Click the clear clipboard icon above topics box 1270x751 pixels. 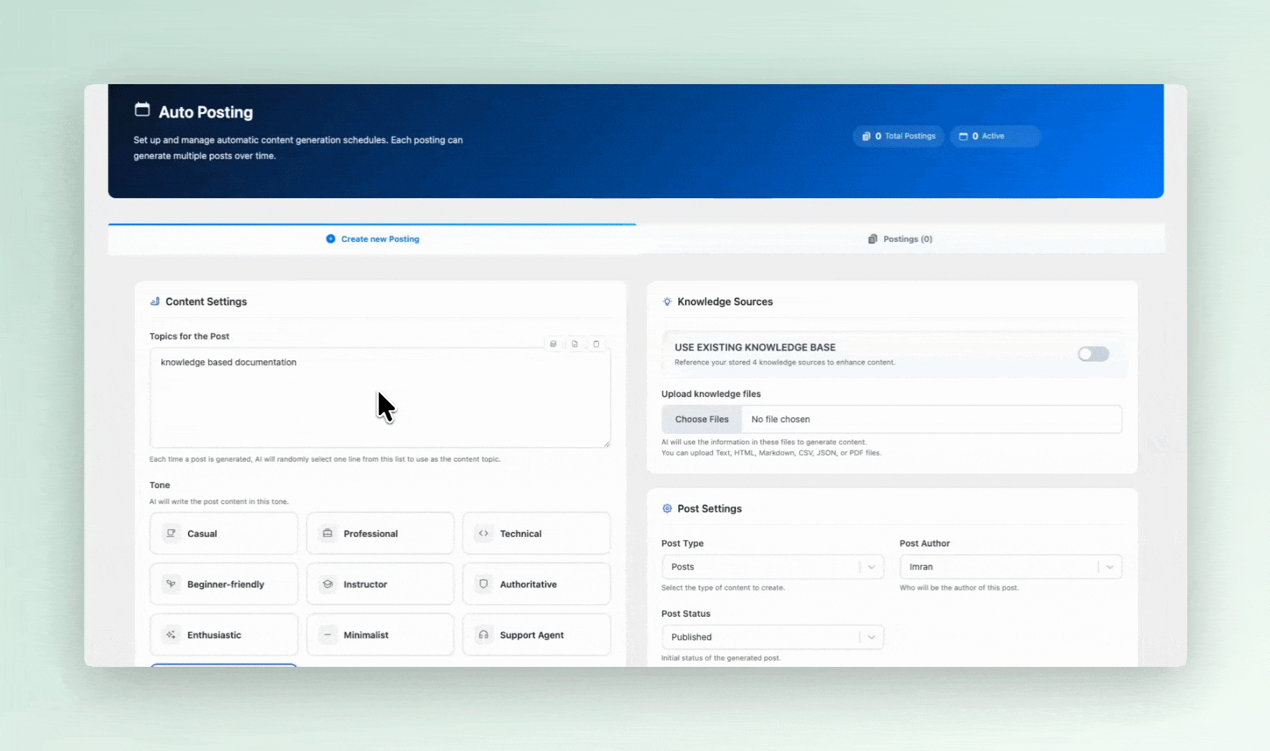click(597, 344)
